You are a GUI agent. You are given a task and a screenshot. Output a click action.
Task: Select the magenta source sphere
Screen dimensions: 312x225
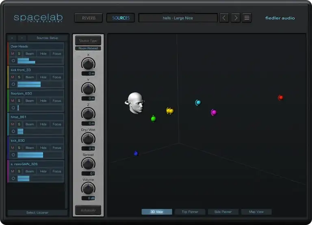[214, 112]
